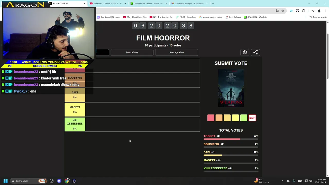Viewport: 329px width, 185px height.
Task: Open OBS Studio from taskbar
Action: [52, 181]
